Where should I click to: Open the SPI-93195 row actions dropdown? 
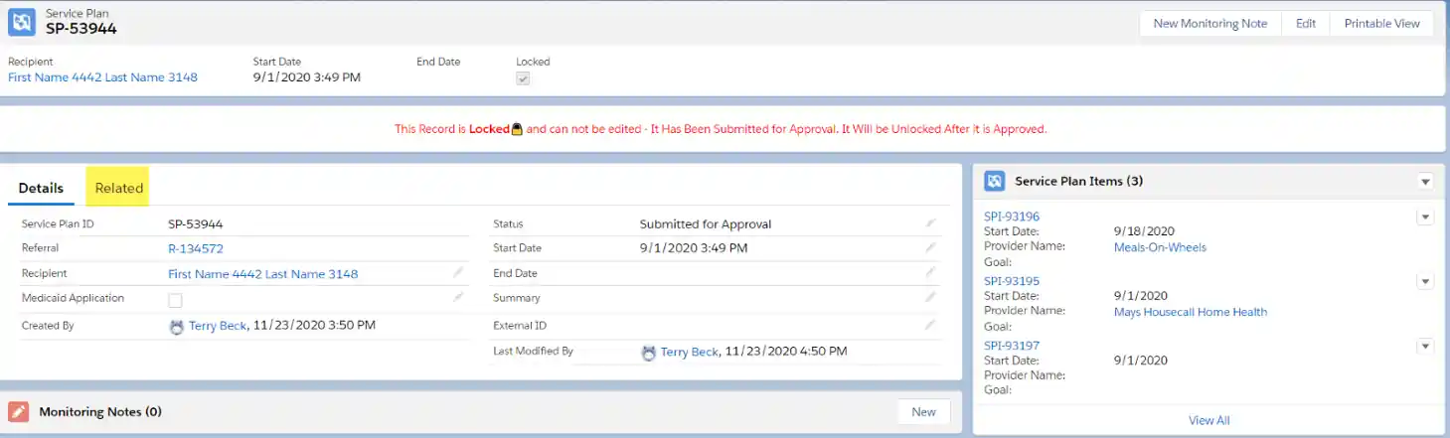click(x=1425, y=282)
